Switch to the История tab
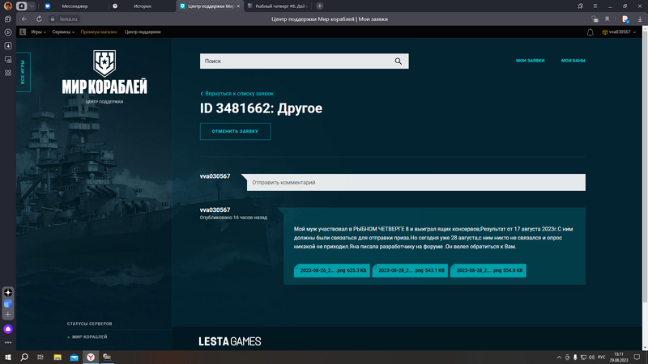Viewport: 648px width, 364px height. point(143,6)
